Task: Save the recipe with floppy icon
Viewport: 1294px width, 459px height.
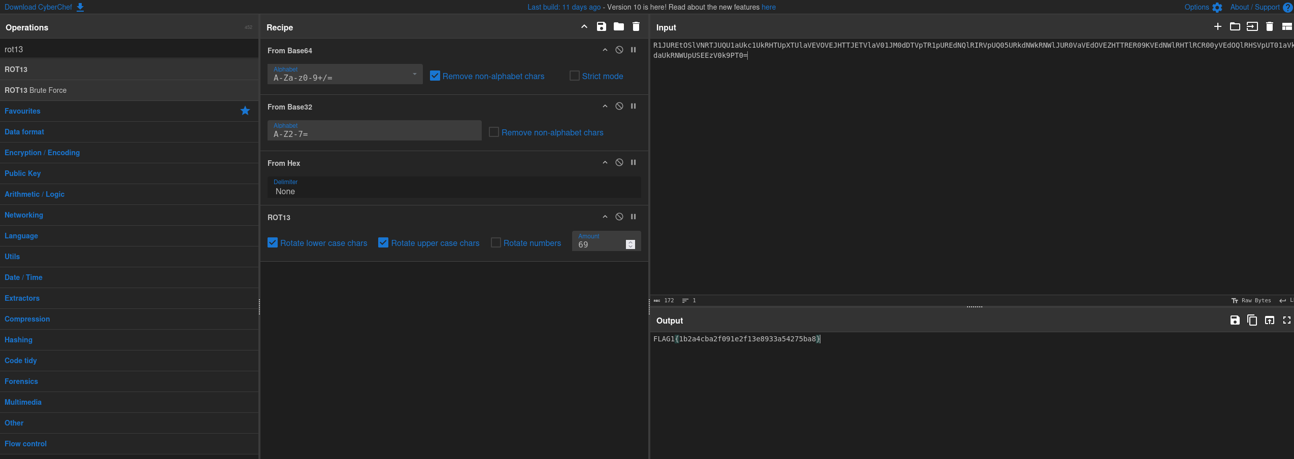Action: click(601, 27)
